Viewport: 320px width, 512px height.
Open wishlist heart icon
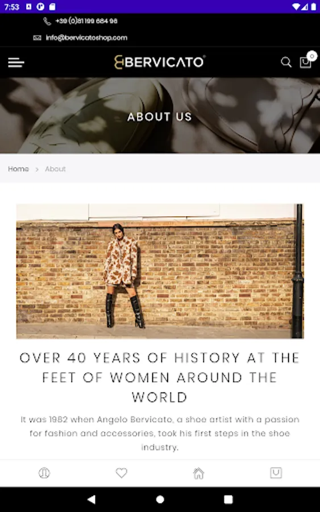(121, 473)
